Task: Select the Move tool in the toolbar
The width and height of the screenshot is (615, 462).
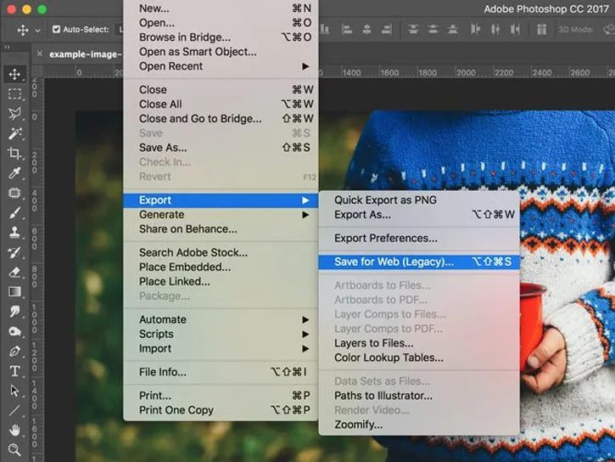Action: click(x=14, y=75)
